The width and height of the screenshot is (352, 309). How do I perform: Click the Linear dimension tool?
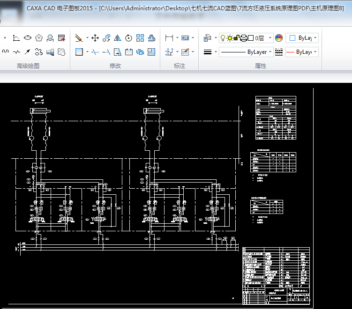170,38
